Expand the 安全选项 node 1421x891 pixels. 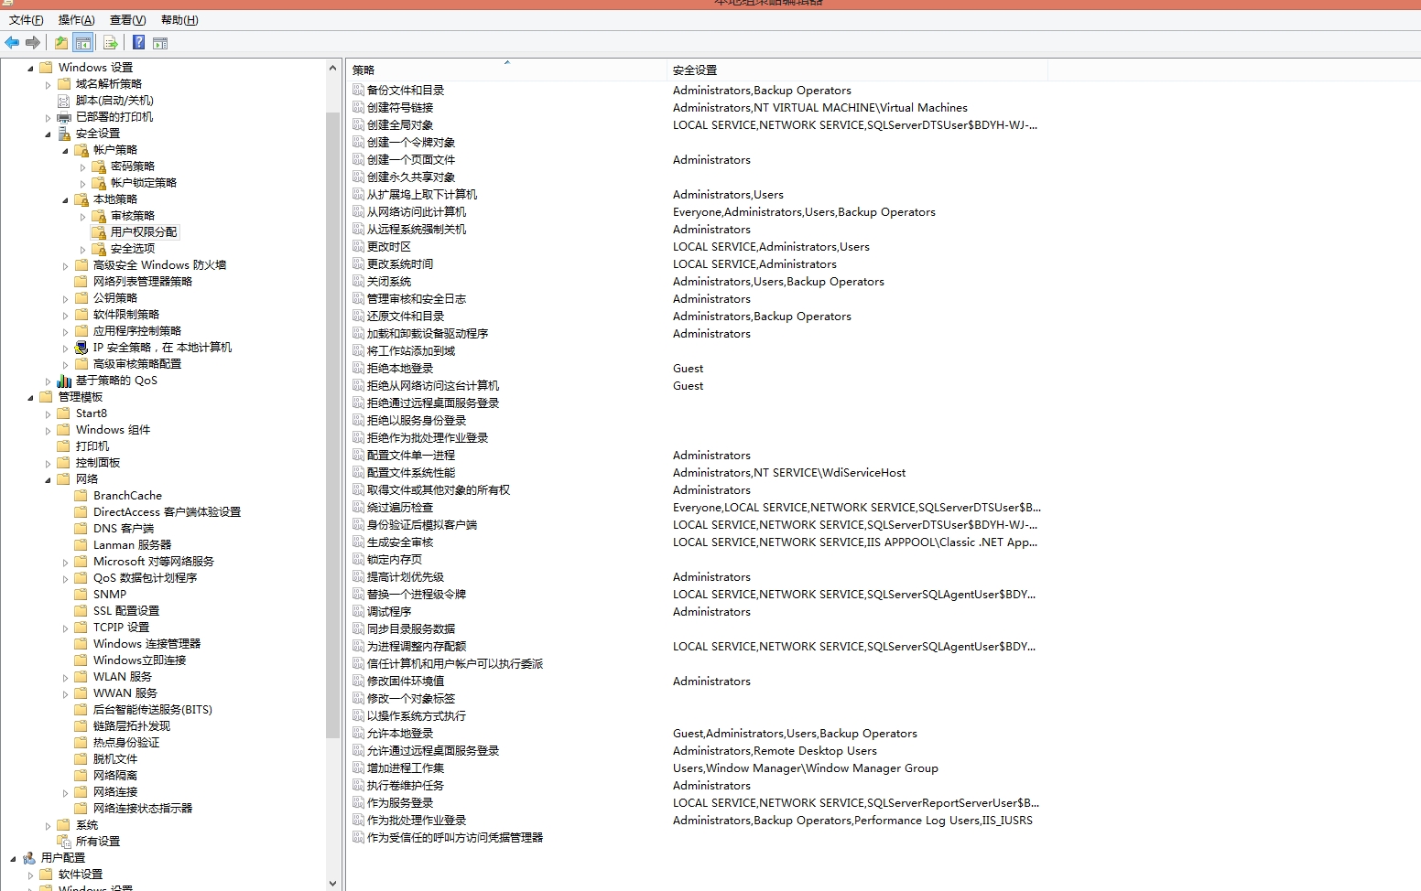[82, 250]
